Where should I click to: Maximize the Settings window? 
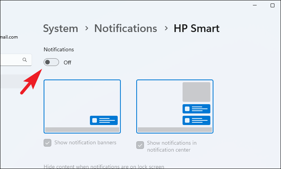273,5
